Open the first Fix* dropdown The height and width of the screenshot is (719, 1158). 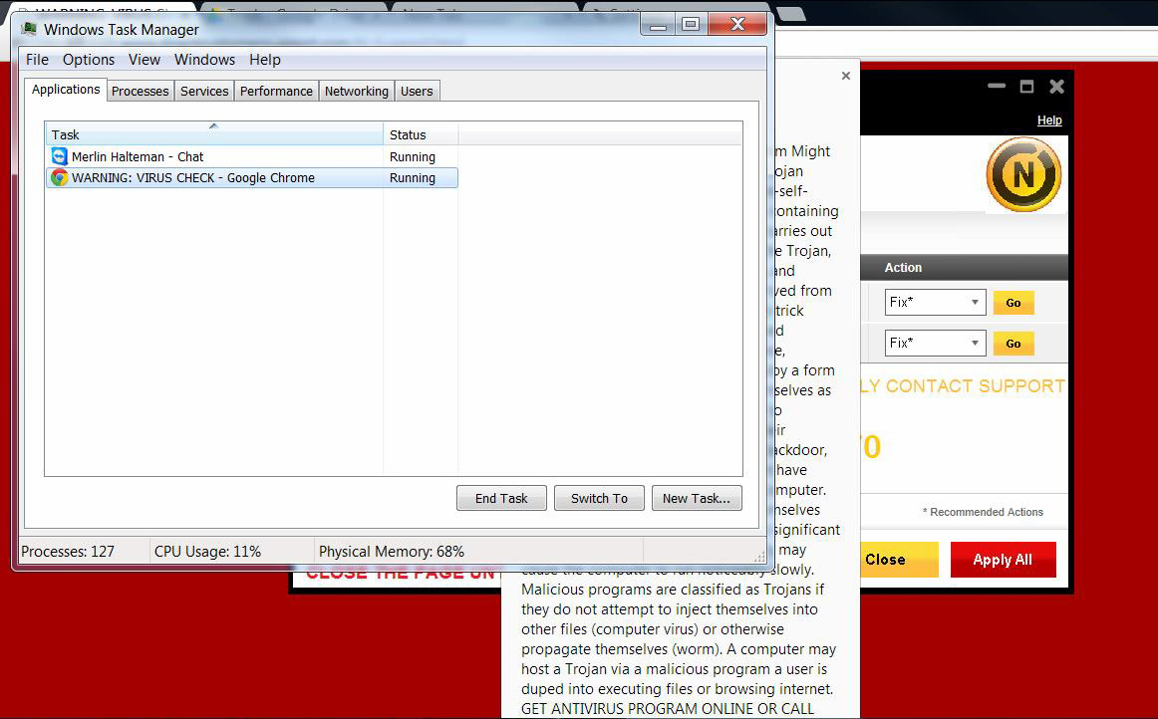pyautogui.click(x=936, y=302)
